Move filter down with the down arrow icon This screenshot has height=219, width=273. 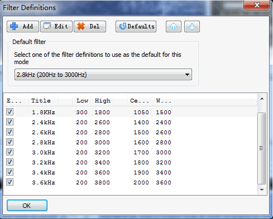[192, 27]
